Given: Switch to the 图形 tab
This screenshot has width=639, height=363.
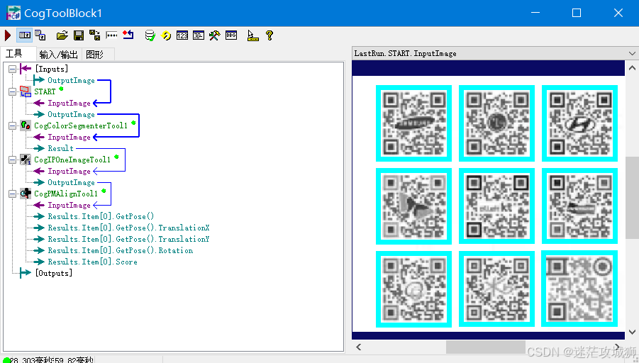Looking at the screenshot, I should tap(95, 54).
